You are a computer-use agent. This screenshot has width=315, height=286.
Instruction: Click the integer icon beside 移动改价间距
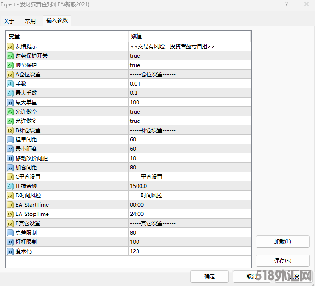point(10,158)
